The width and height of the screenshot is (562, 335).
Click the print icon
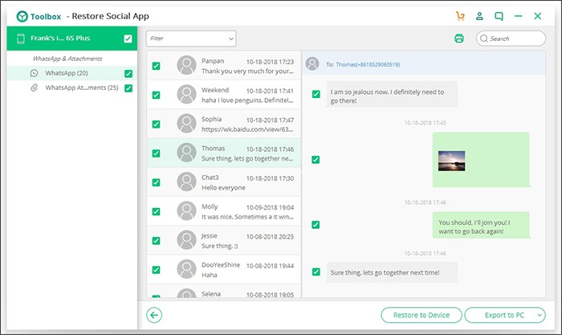(459, 39)
